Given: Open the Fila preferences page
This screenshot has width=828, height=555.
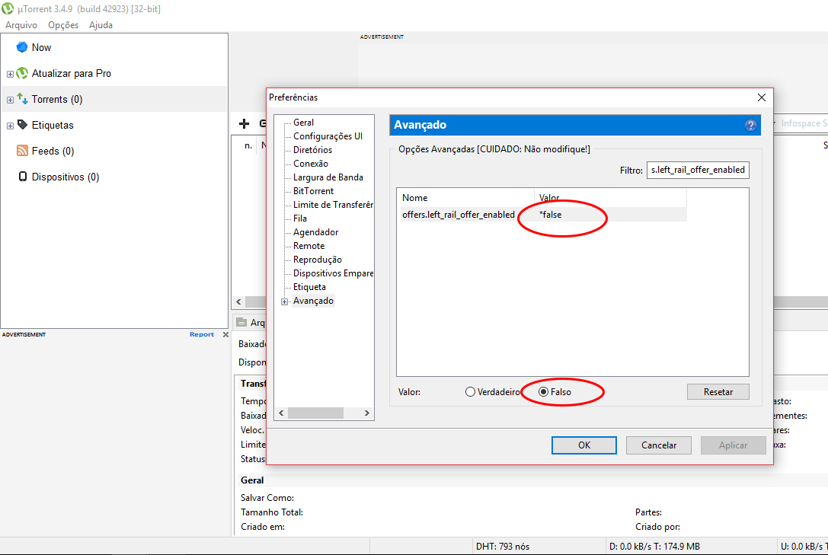Looking at the screenshot, I should [300, 218].
